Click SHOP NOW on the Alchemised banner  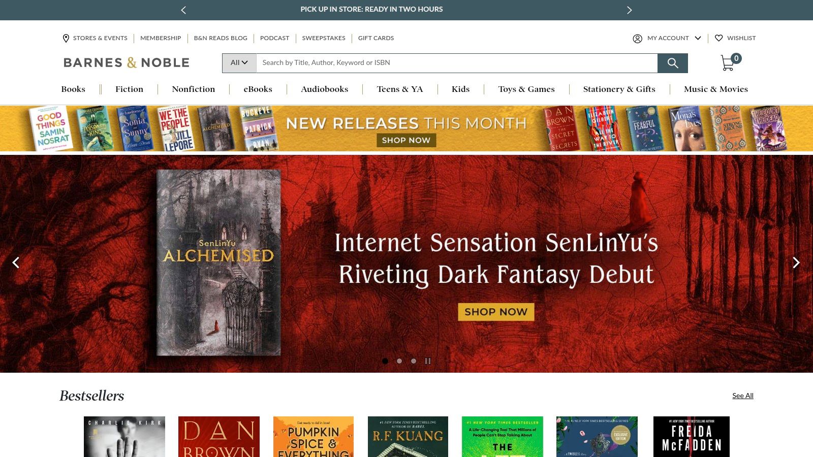click(495, 312)
